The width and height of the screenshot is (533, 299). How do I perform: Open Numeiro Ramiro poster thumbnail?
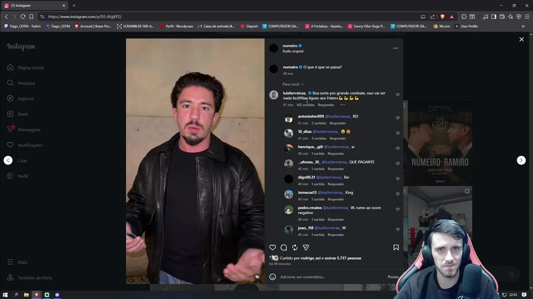click(x=440, y=143)
